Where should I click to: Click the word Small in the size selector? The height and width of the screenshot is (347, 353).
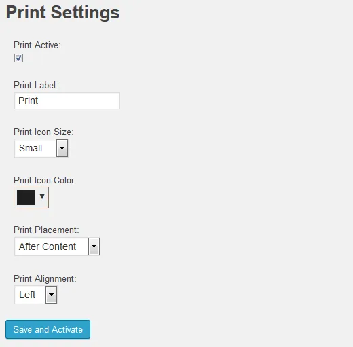[x=31, y=148]
